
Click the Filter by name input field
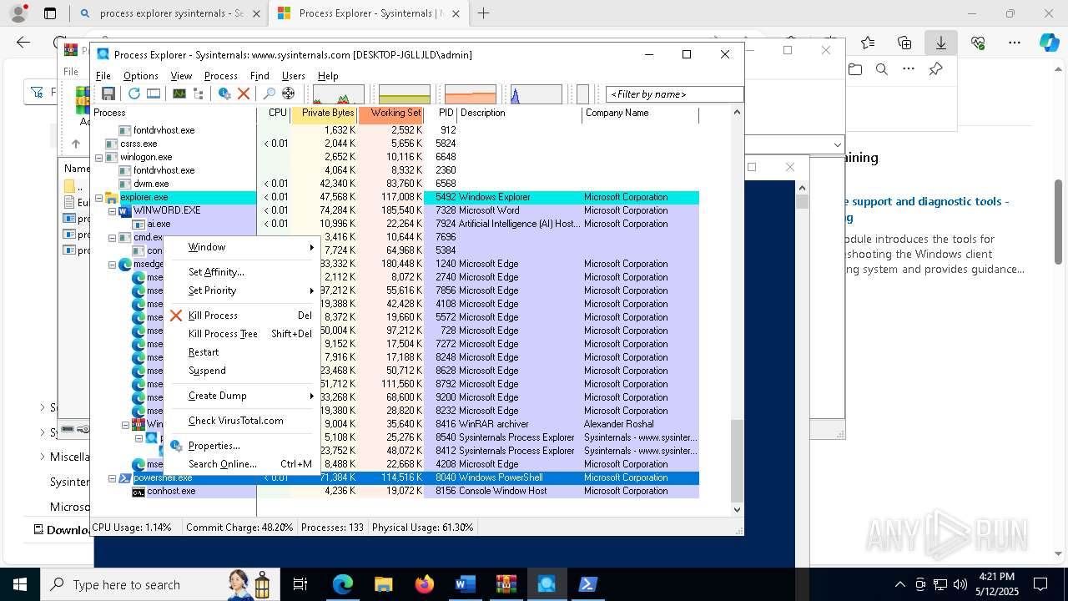[674, 94]
